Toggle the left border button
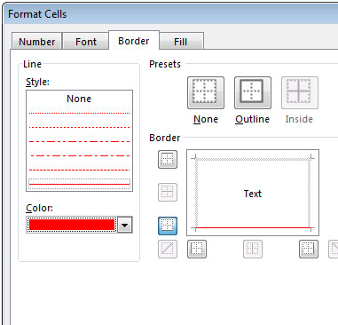 pos(197,249)
